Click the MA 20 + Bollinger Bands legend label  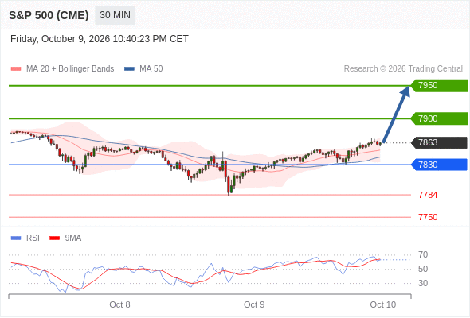70,69
